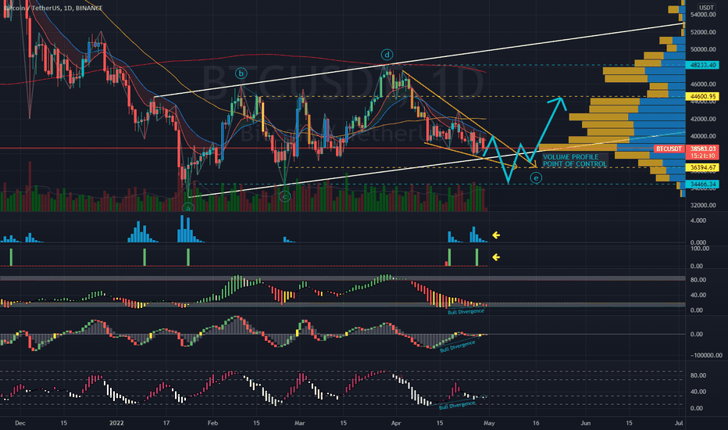The height and width of the screenshot is (430, 728).
Task: Select Bull Divergence label on the white-pink oscillator
Action: [x=457, y=405]
